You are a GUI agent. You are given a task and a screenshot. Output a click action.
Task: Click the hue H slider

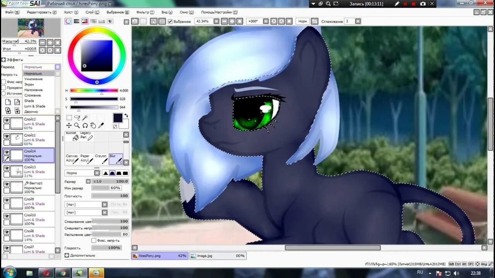pyautogui.click(x=94, y=91)
